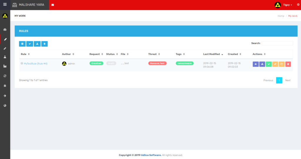The width and height of the screenshot is (301, 159).
Task: Click the Search input field
Action: click(x=277, y=43)
